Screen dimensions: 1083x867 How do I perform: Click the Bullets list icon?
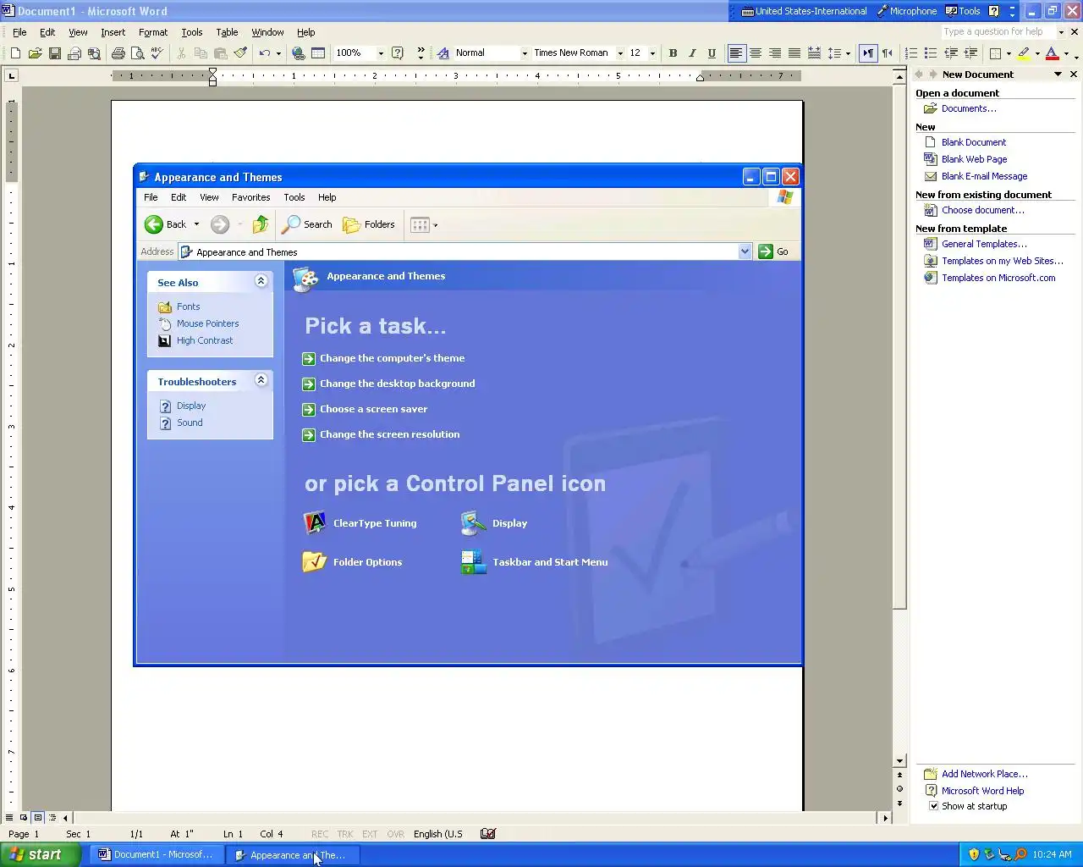click(931, 53)
